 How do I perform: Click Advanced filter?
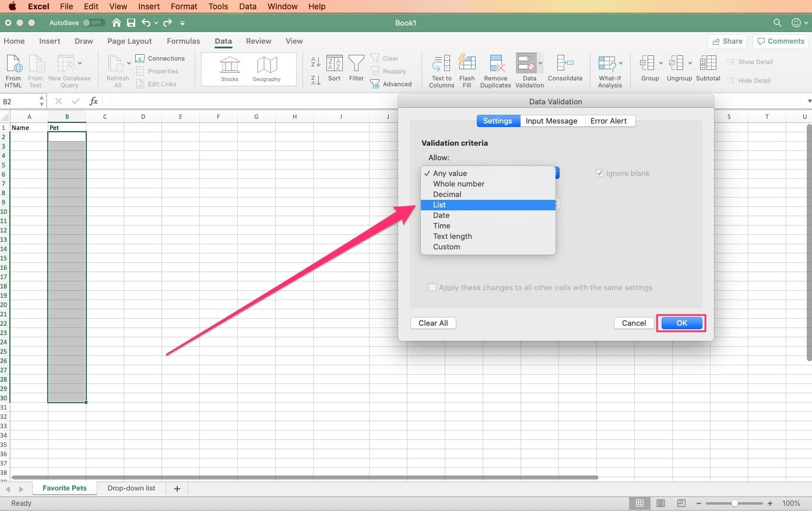pyautogui.click(x=391, y=84)
